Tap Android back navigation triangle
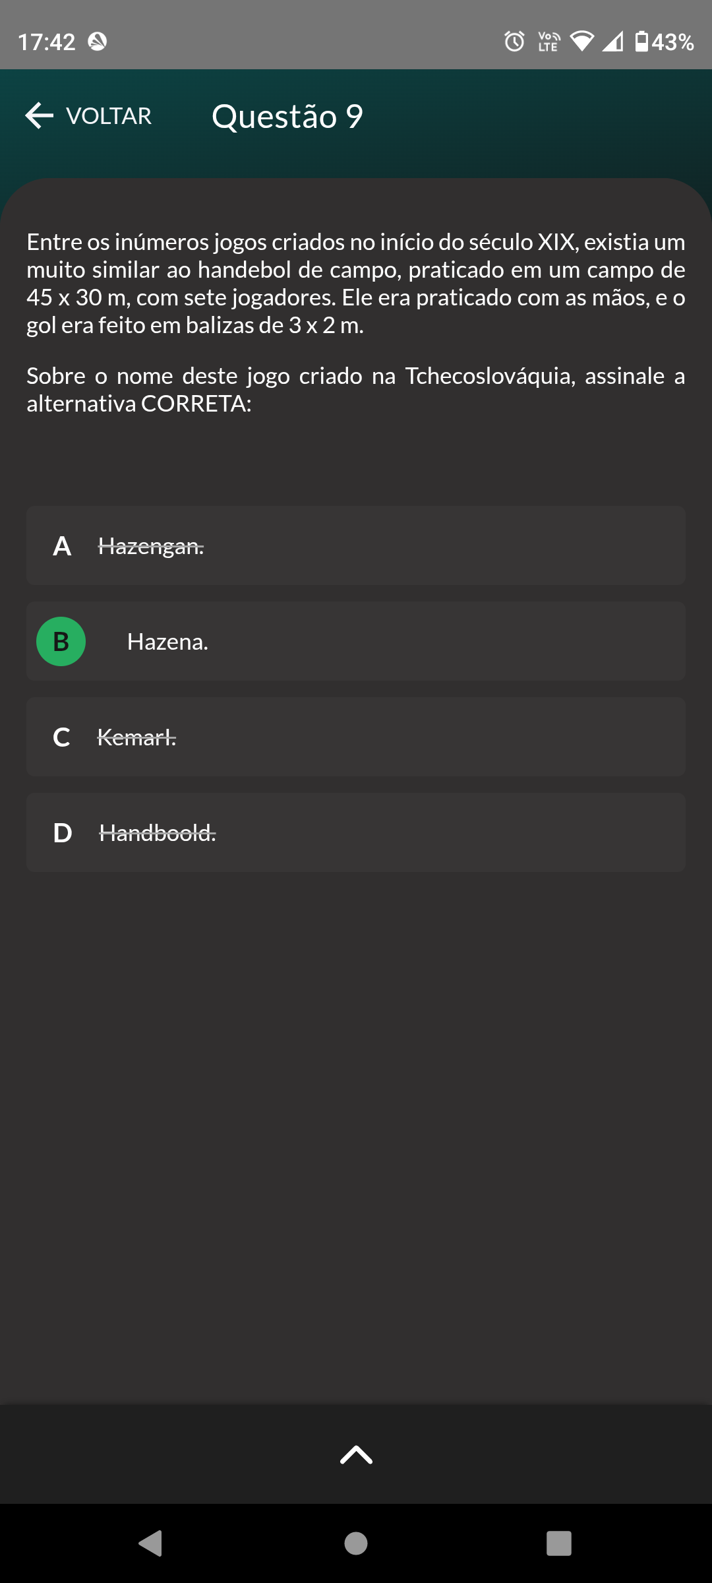712x1583 pixels. (151, 1543)
